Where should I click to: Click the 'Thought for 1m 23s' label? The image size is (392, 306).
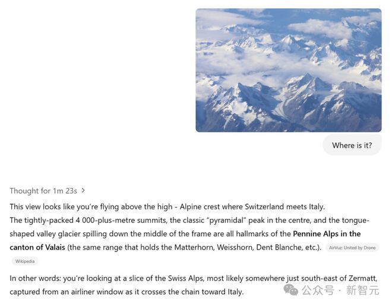pos(43,190)
